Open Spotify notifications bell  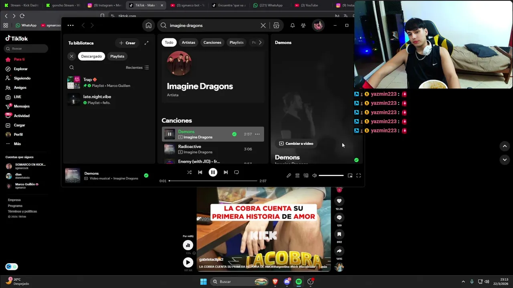pyautogui.click(x=293, y=26)
